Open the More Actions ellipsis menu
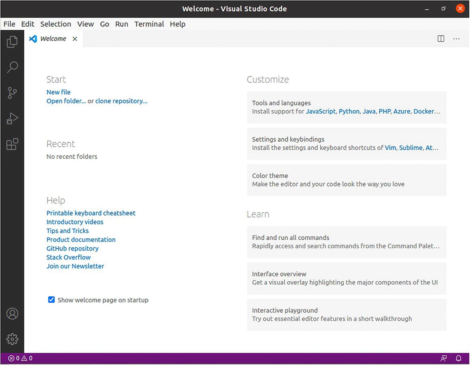This screenshot has height=365, width=470. (456, 39)
